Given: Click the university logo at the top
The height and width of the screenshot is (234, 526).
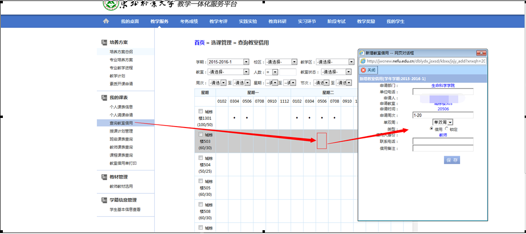Looking at the screenshot, I should pyautogui.click(x=111, y=5).
